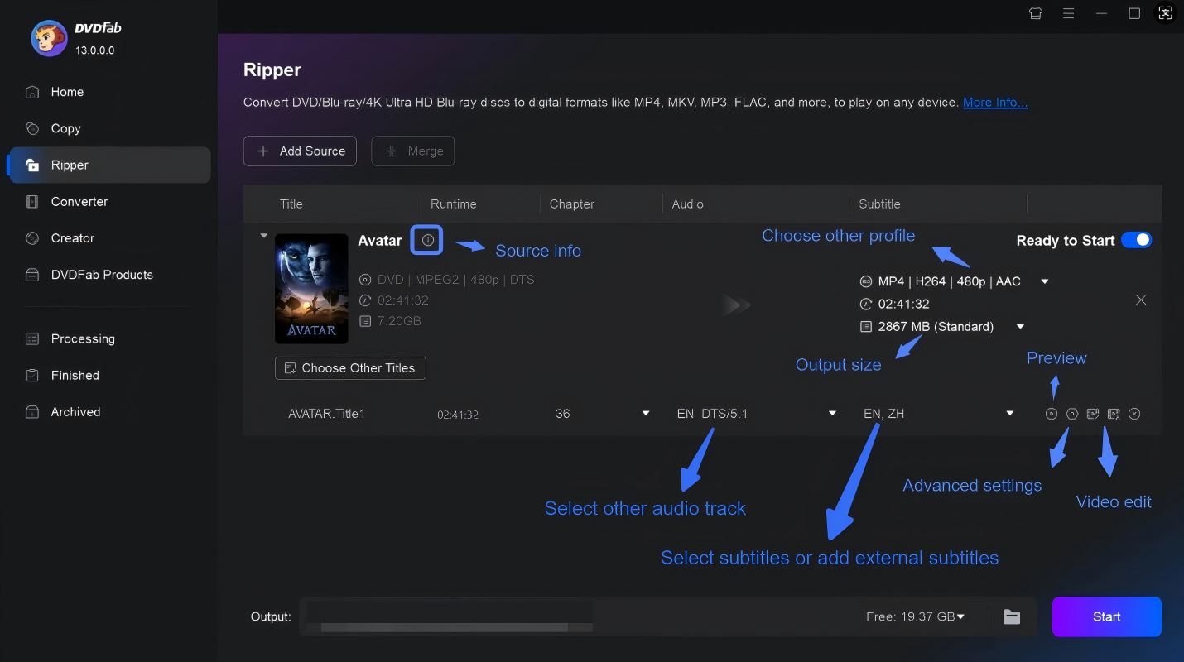Expand the EN, ZH subtitle dropdown
The height and width of the screenshot is (662, 1184).
[x=1010, y=414]
